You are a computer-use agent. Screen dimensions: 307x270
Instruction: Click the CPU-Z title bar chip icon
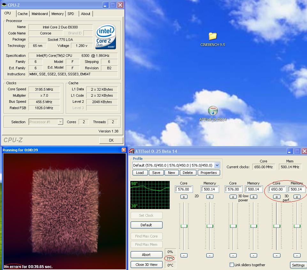(4, 5)
